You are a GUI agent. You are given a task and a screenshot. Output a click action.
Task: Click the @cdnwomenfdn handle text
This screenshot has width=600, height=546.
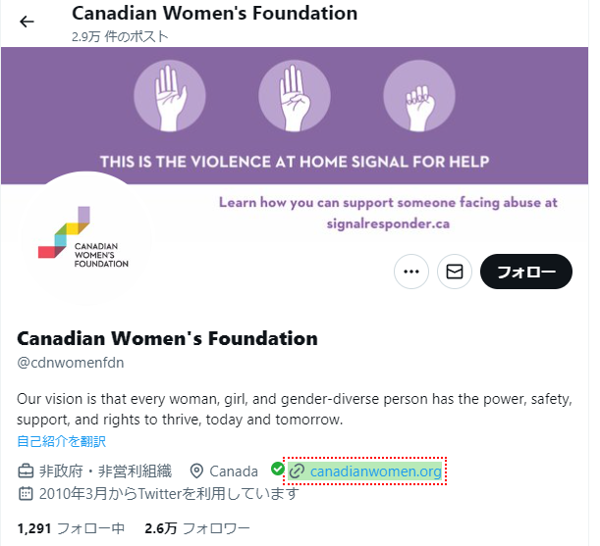pos(71,363)
